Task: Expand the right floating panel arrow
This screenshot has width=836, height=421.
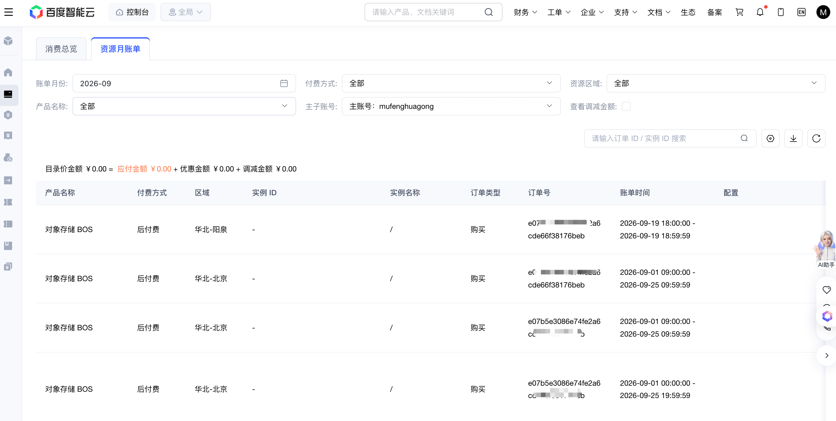Action: tap(827, 356)
